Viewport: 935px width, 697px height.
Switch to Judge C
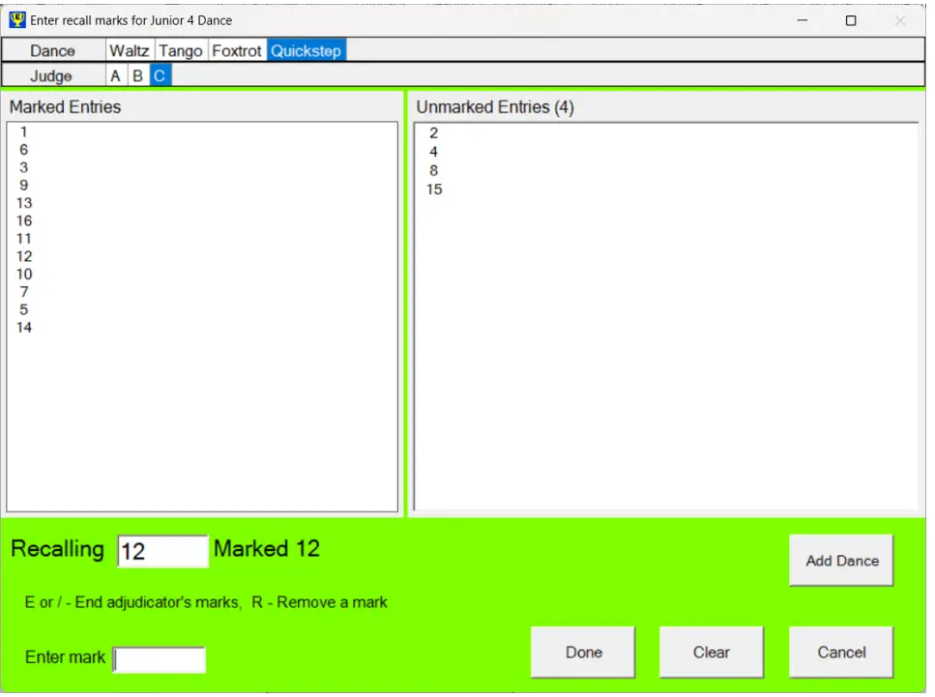(x=160, y=75)
